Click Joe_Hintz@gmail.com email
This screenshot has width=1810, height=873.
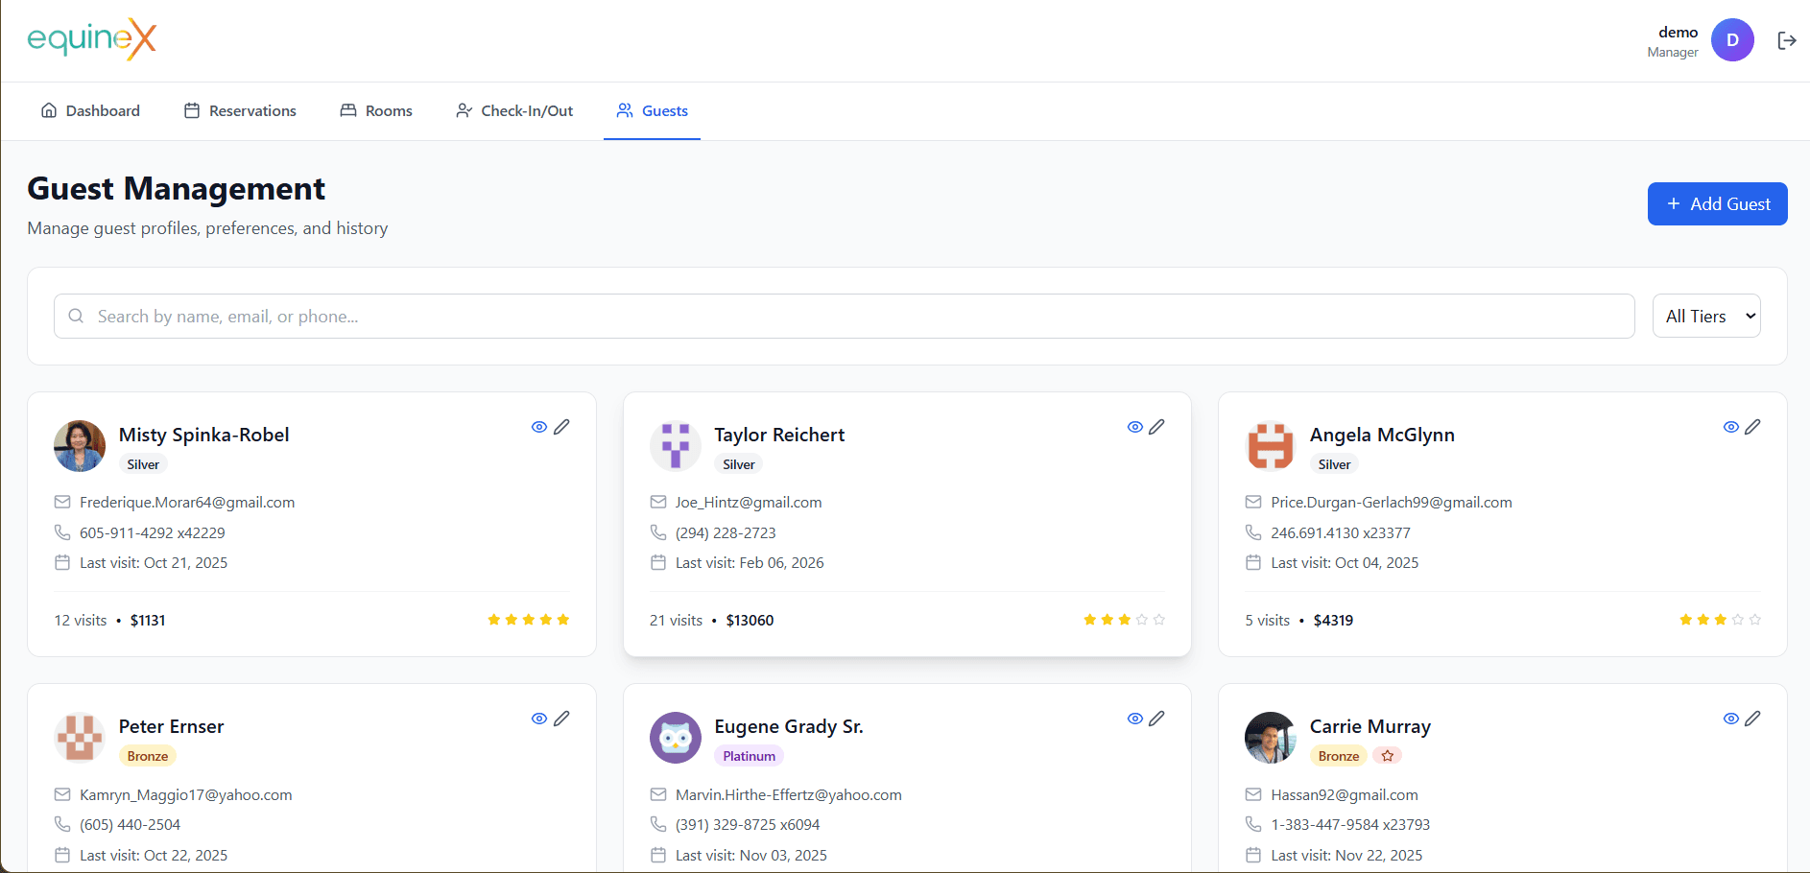749,502
